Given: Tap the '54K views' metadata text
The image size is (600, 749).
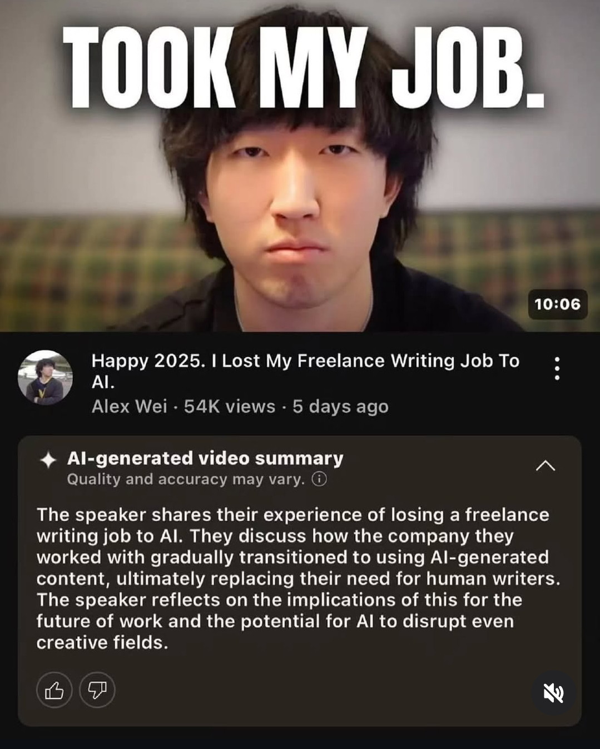Looking at the screenshot, I should click(x=230, y=406).
